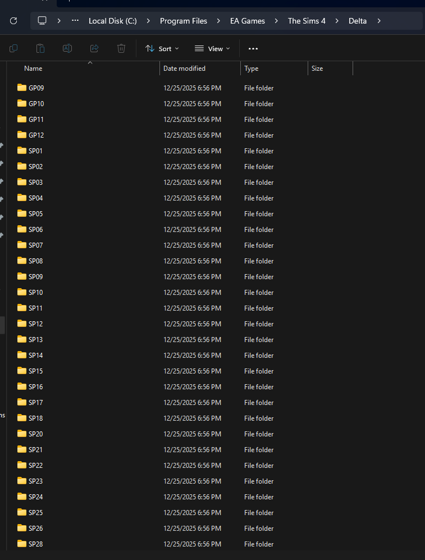Expand the chevron after Program Files
Image resolution: width=425 pixels, height=560 pixels.
[x=219, y=21]
